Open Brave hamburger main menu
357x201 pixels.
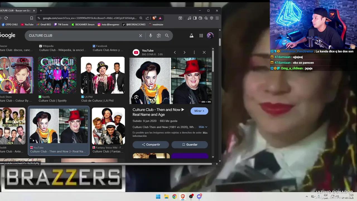[217, 18]
